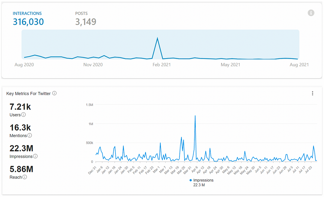Open the three-dot menu for Twitter metrics
The height and width of the screenshot is (197, 324).
point(313,93)
